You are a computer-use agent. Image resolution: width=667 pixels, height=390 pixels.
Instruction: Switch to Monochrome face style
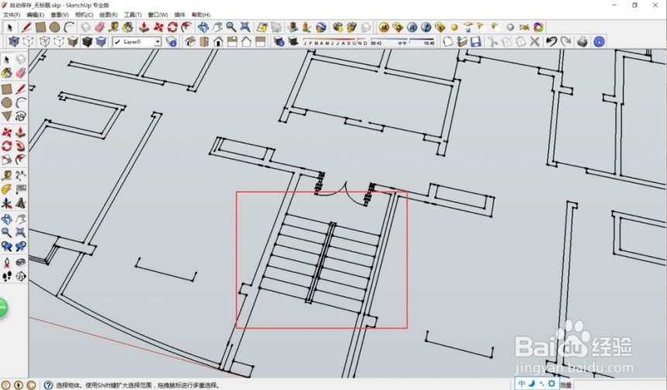pos(101,42)
